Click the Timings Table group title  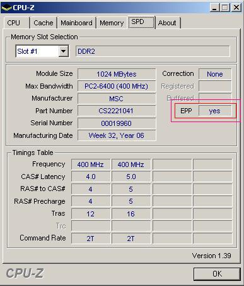[33, 152]
